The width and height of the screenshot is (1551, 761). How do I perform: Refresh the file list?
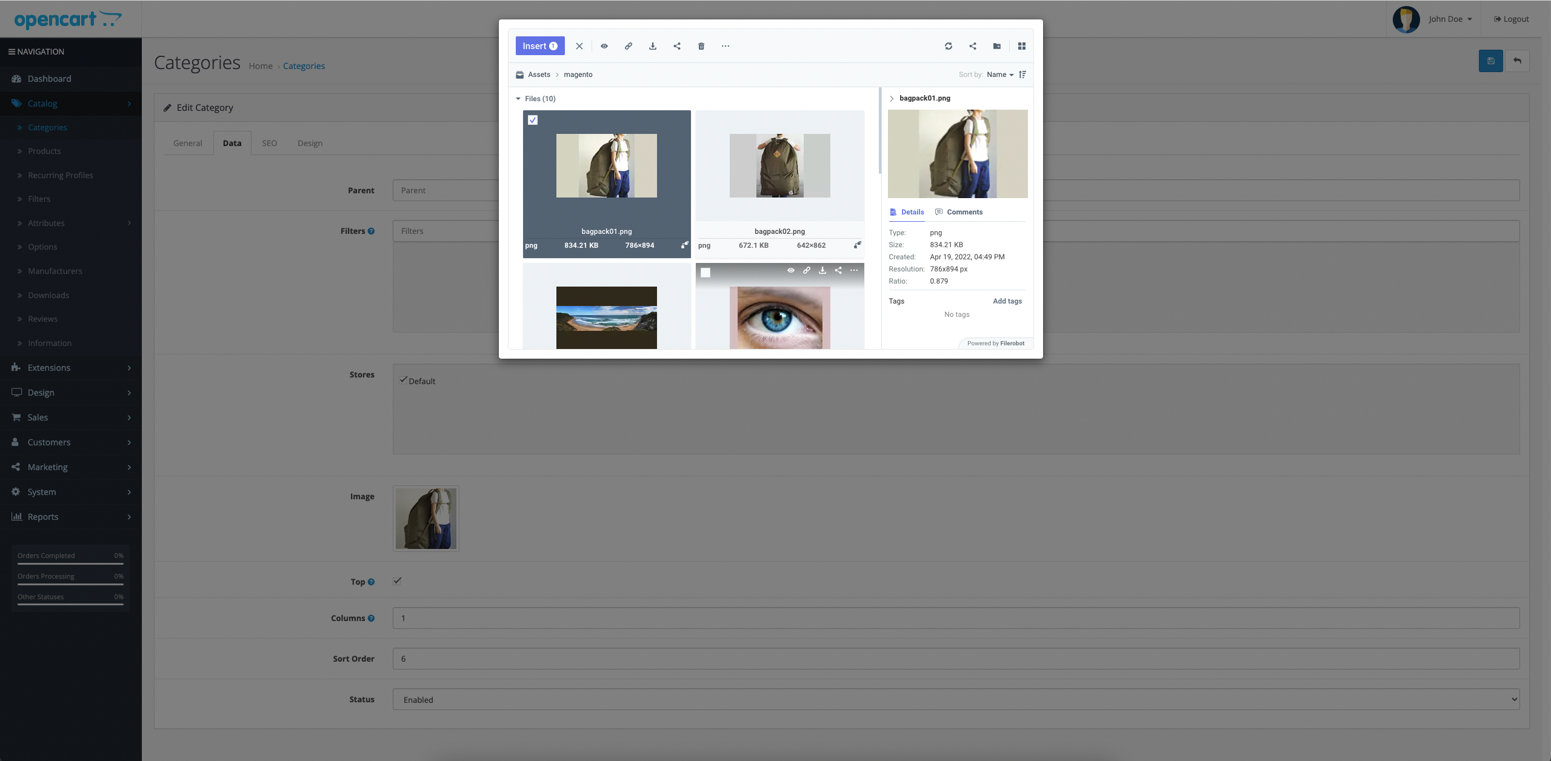tap(949, 46)
